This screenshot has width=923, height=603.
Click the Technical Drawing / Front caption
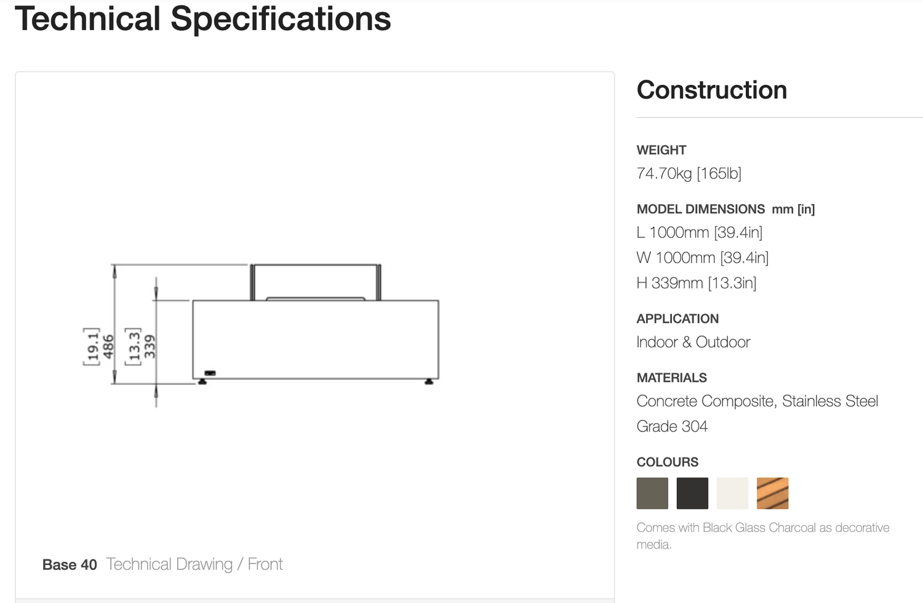click(194, 564)
